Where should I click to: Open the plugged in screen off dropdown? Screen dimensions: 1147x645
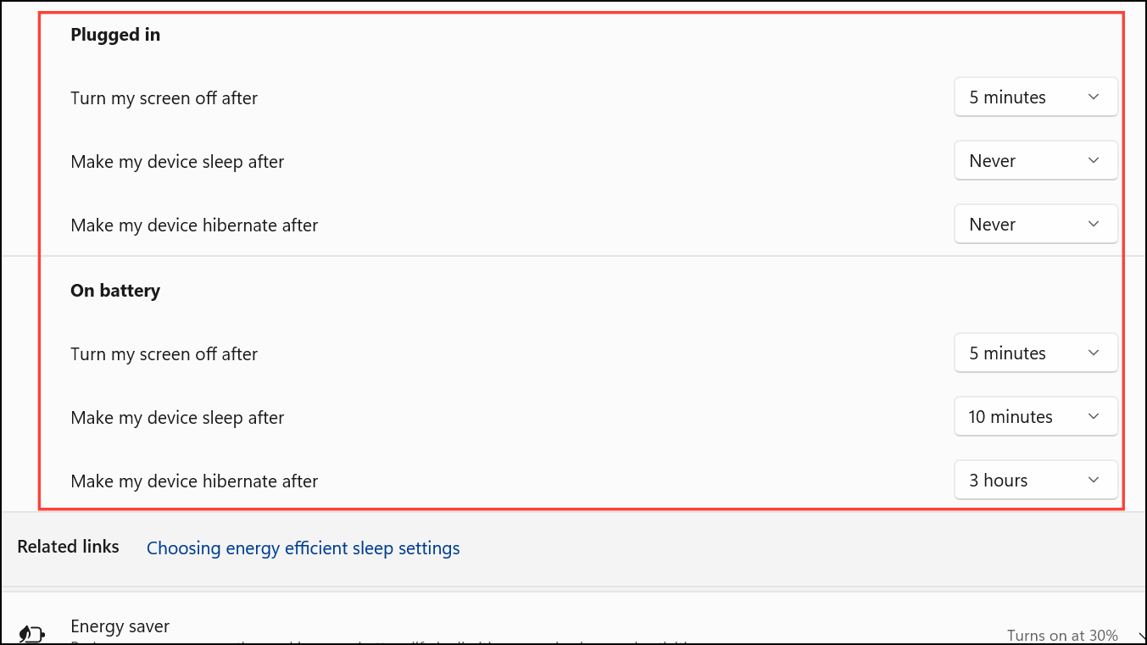pos(1036,97)
